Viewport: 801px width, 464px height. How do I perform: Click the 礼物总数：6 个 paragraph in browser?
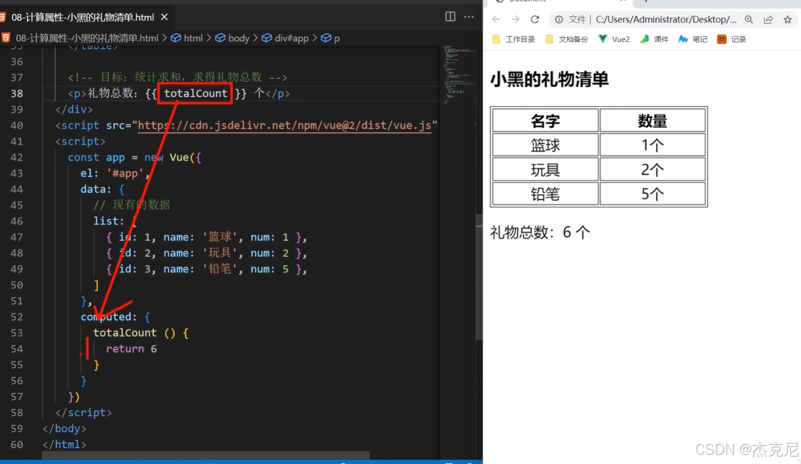point(540,232)
